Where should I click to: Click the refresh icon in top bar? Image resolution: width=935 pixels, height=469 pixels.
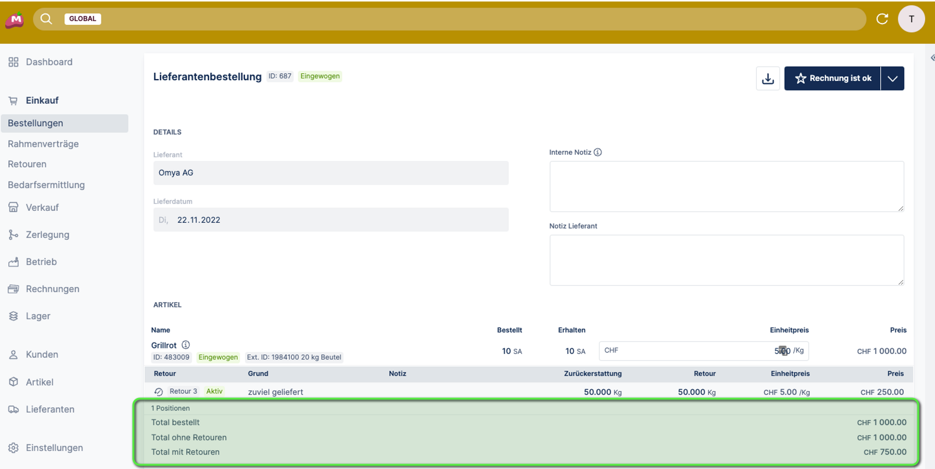click(882, 19)
